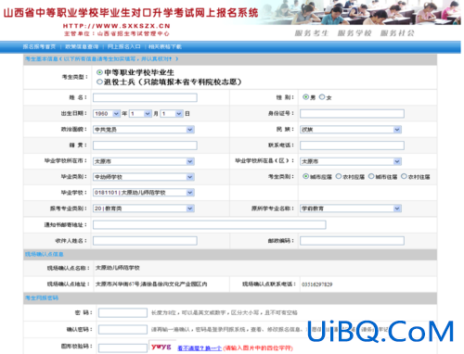Open 政治面貌 dropdown showing 中共党员
464x354 pixels.
144,130
